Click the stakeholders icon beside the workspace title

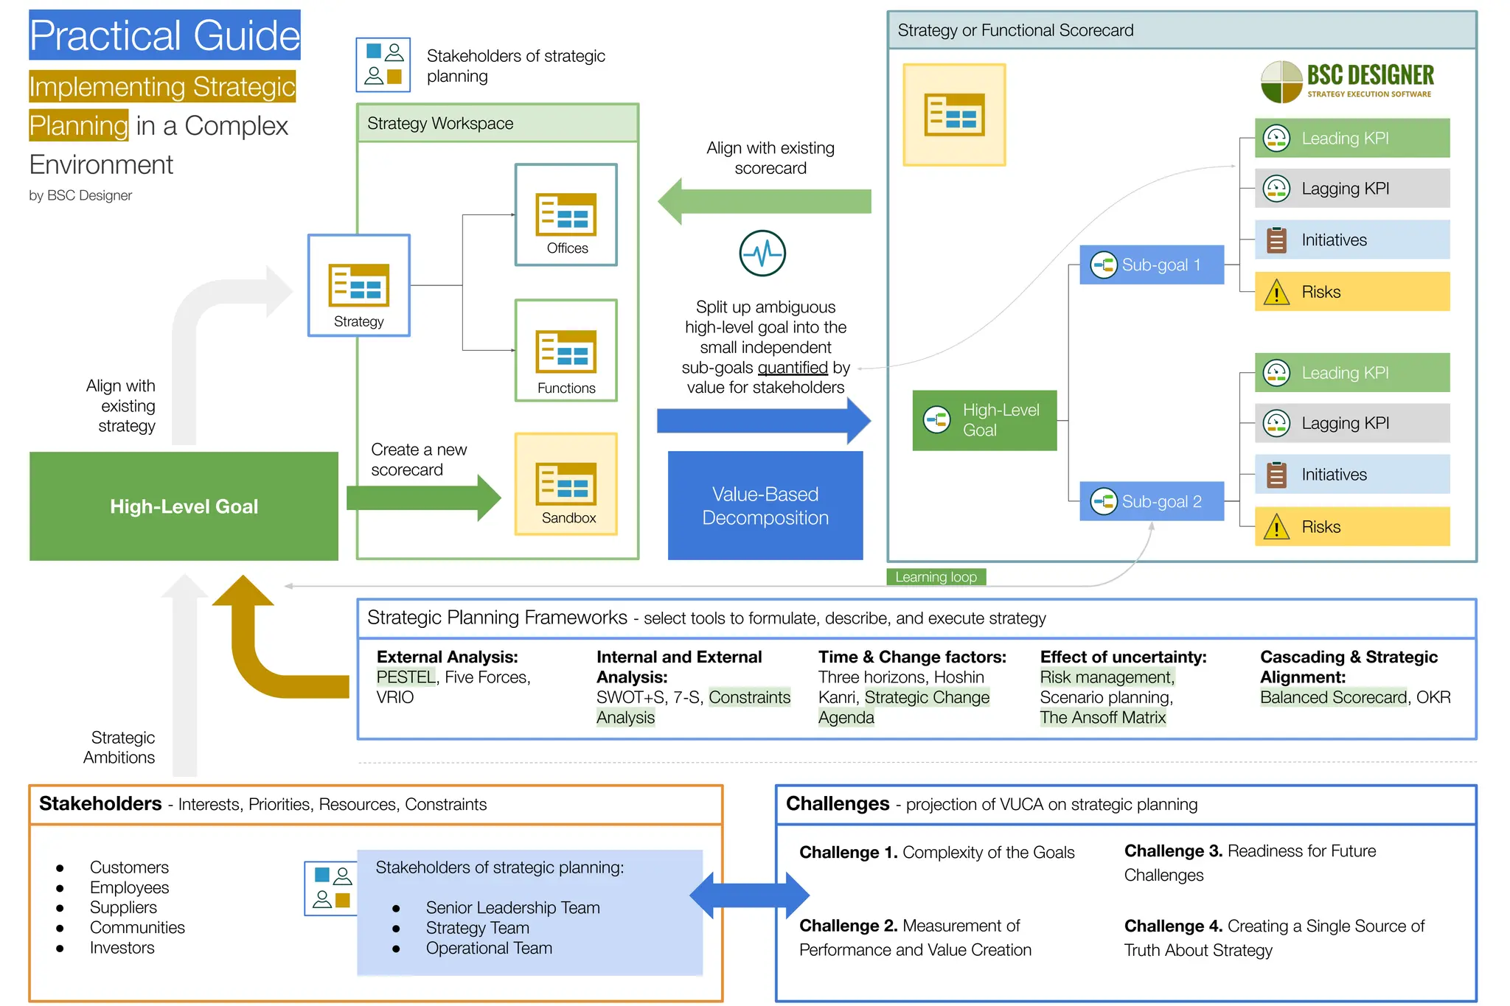point(383,65)
